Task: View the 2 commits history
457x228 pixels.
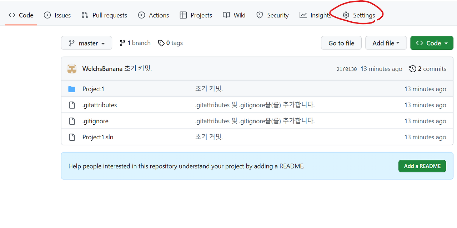Action: point(428,69)
